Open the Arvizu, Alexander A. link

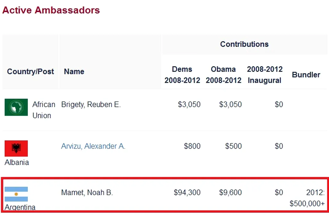(93, 146)
